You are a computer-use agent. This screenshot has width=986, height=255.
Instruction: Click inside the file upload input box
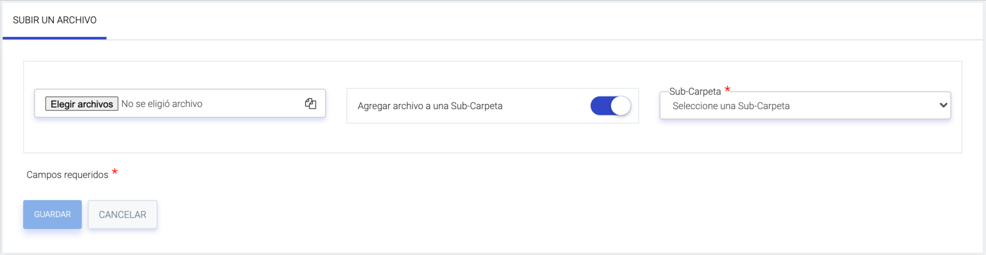[180, 103]
